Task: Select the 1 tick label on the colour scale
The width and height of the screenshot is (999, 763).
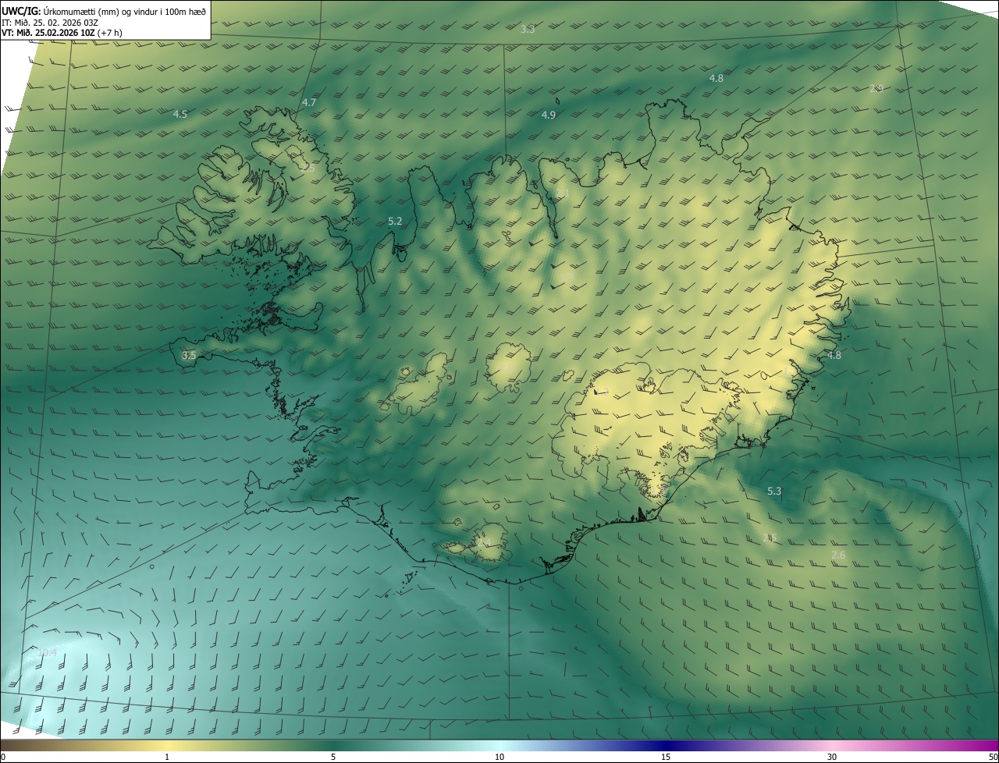Action: [x=167, y=758]
